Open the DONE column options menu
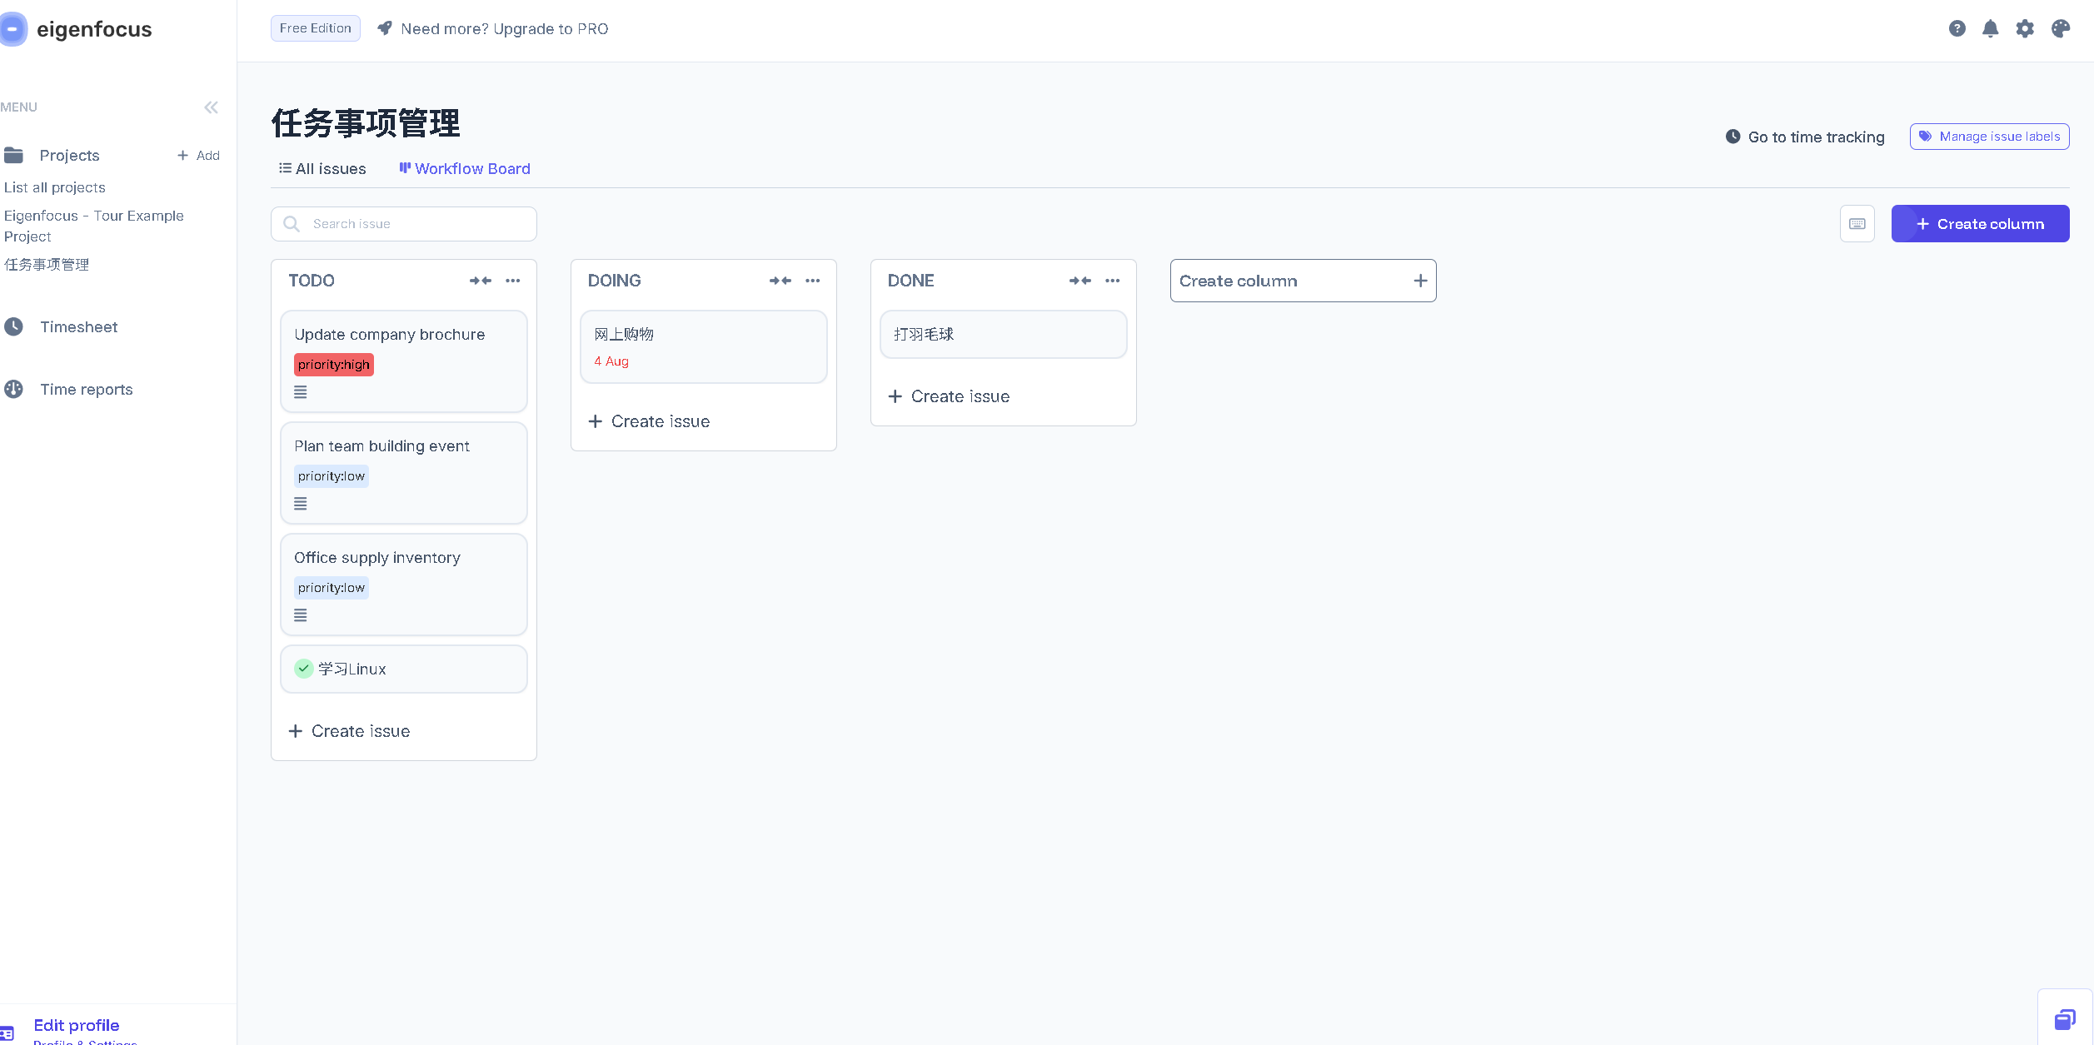The height and width of the screenshot is (1045, 2094). pyautogui.click(x=1112, y=281)
